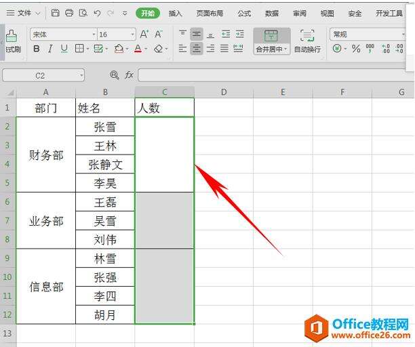Open the Data (数据) tab
Screen dimensions: 415x347
[271, 14]
